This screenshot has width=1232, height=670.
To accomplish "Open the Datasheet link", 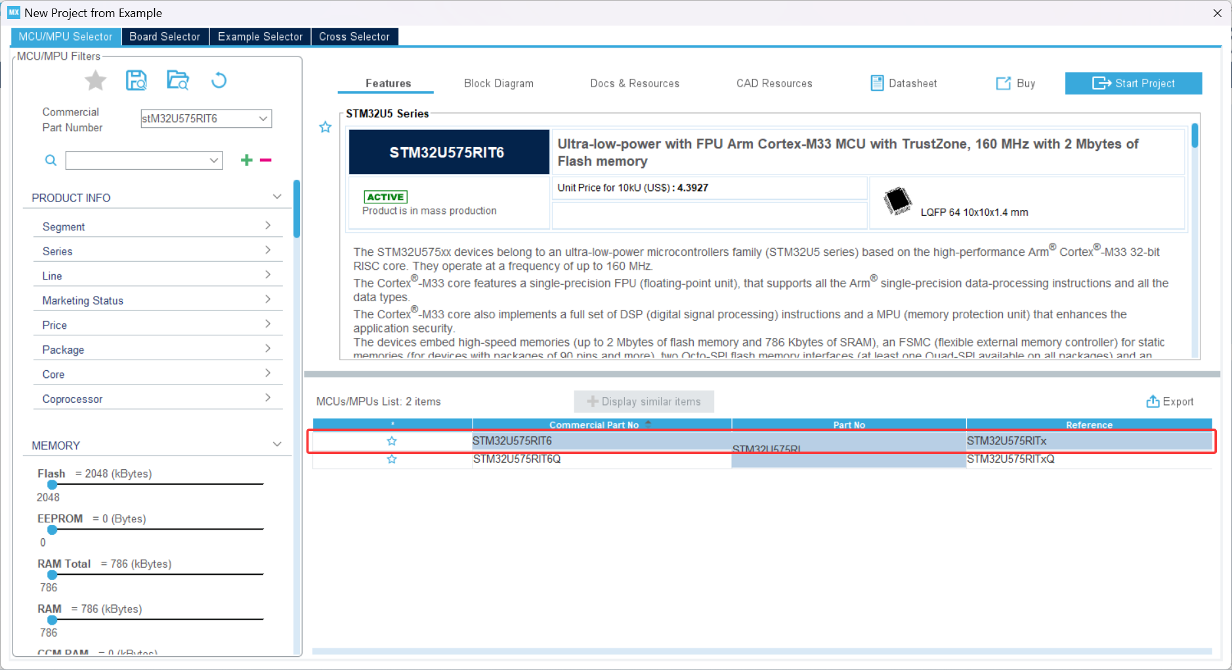I will tap(904, 83).
